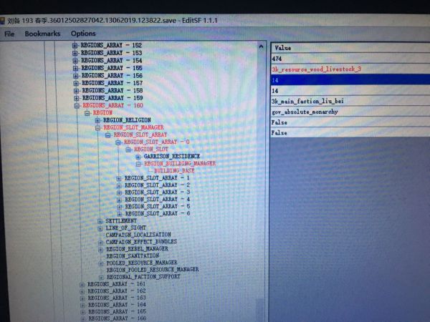Image resolution: width=430 pixels, height=322 pixels.
Task: Select the 3k_resource_wood_livestock_3 value cell
Action: [316, 69]
